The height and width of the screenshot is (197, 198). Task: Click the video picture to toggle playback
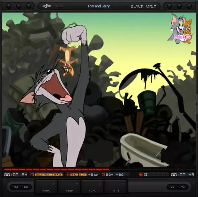[x=99, y=90]
